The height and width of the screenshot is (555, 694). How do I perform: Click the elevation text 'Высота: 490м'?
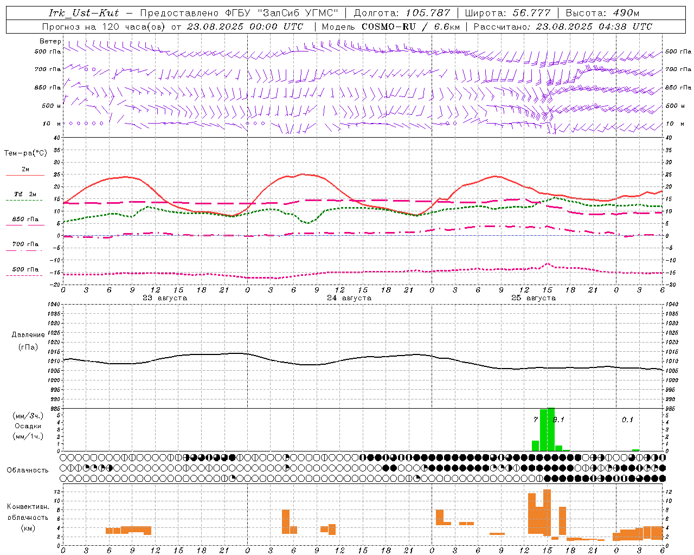tap(602, 13)
